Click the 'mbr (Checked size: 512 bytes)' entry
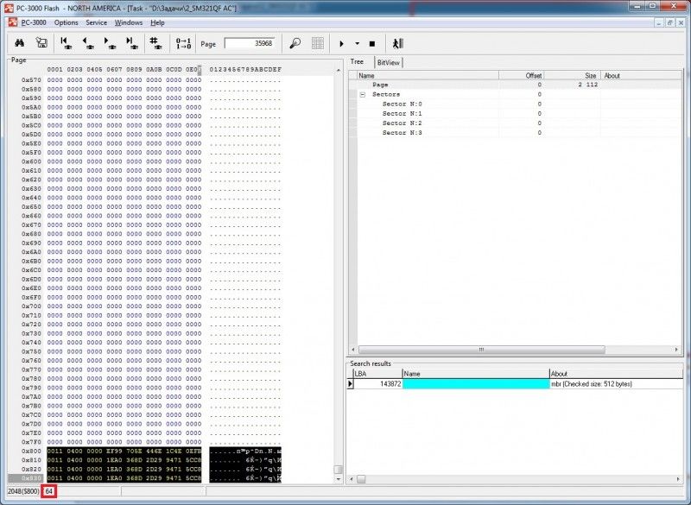 pos(592,384)
